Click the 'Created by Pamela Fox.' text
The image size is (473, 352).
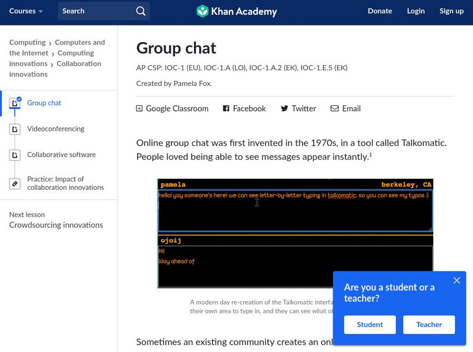click(x=174, y=83)
